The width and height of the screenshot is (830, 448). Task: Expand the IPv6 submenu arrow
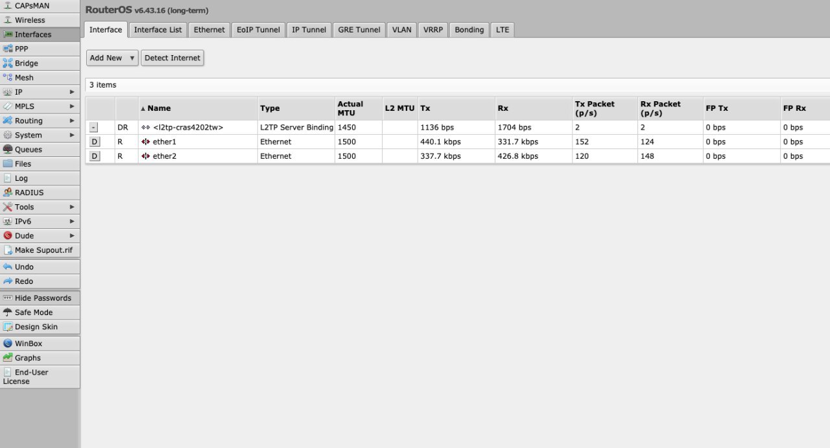point(73,221)
